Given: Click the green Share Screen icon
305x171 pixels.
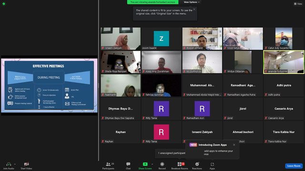Looking at the screenshot, I should pyautogui.click(x=145, y=164).
